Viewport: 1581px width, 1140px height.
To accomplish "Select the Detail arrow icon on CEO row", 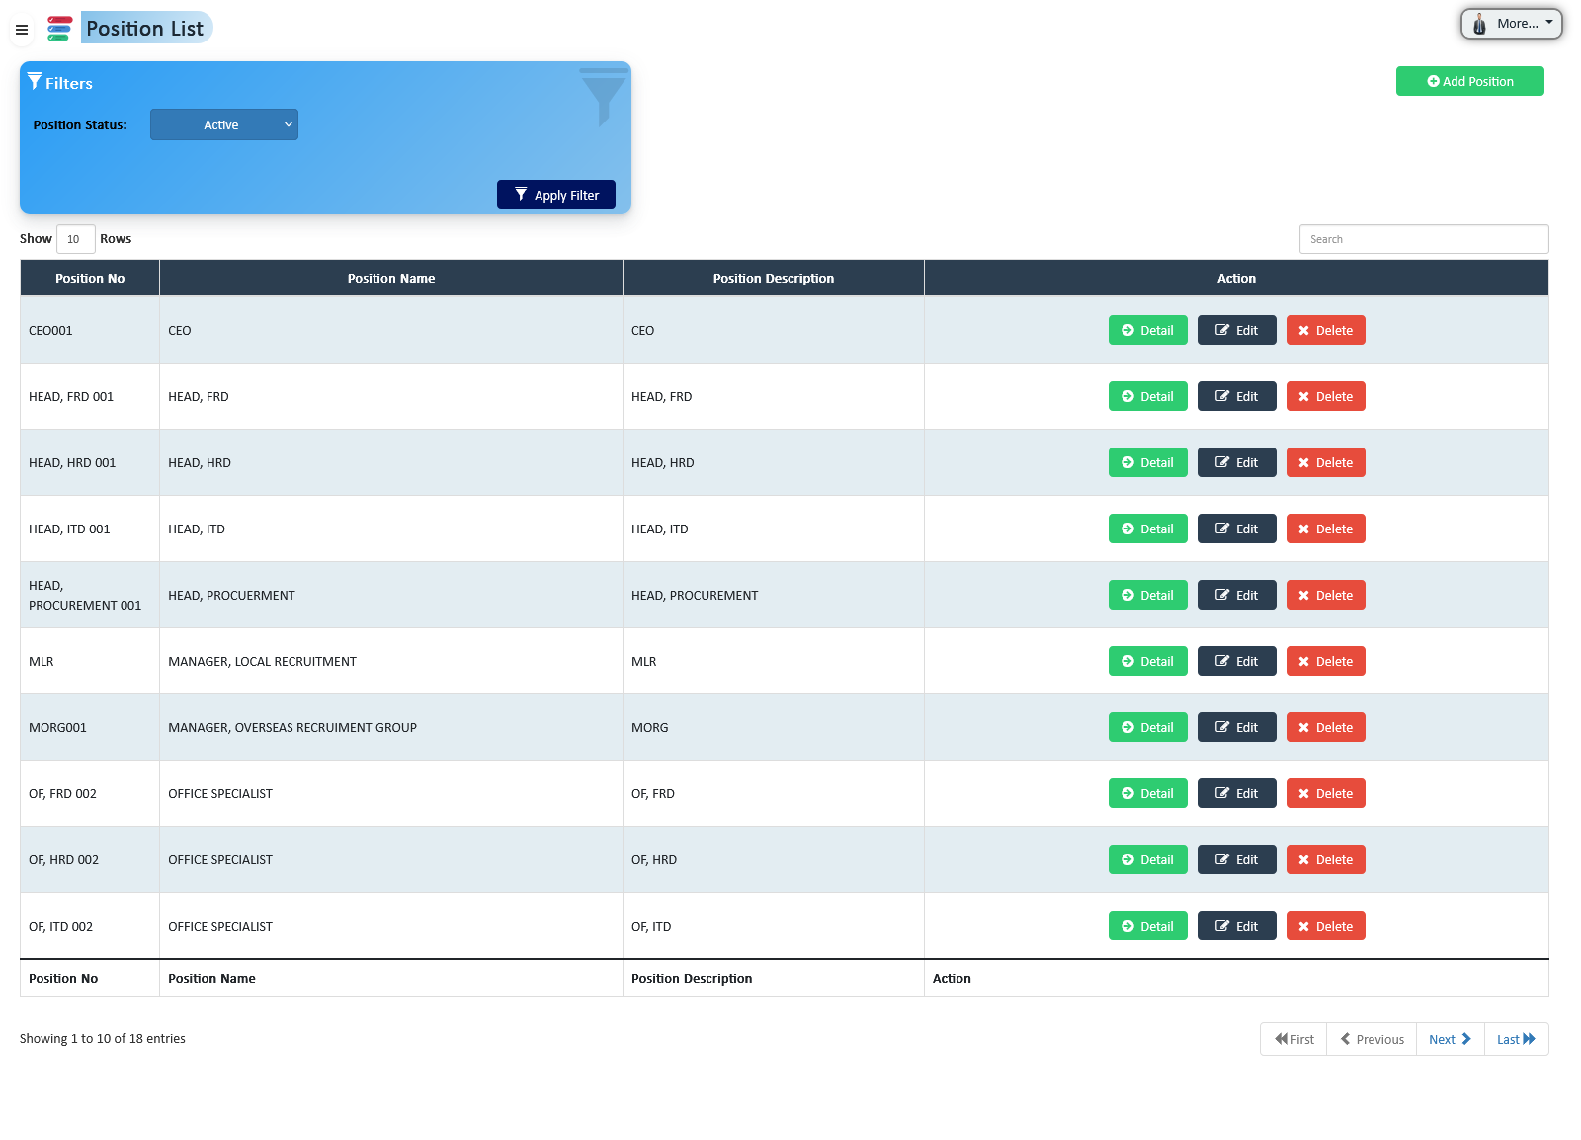I will [1125, 330].
